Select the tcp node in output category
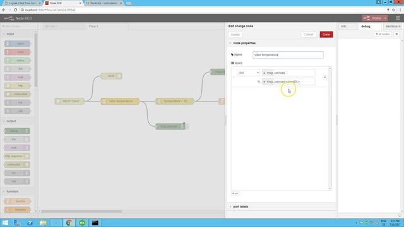This screenshot has height=227, width=404. [17, 173]
